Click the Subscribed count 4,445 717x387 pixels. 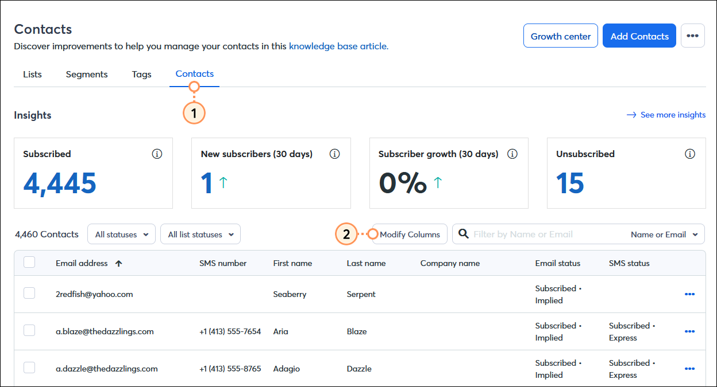pyautogui.click(x=60, y=183)
